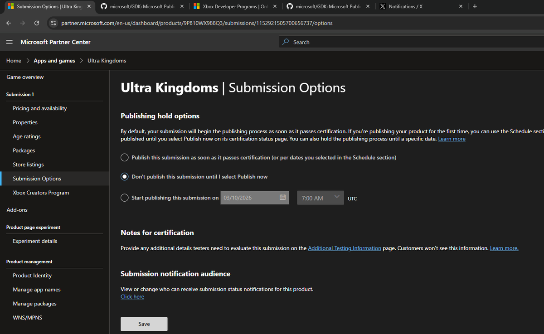Click the browser address bar URL
Viewport: 544px width, 334px height.
click(197, 23)
